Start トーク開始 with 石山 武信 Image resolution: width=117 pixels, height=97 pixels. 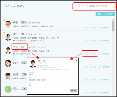[104, 93]
